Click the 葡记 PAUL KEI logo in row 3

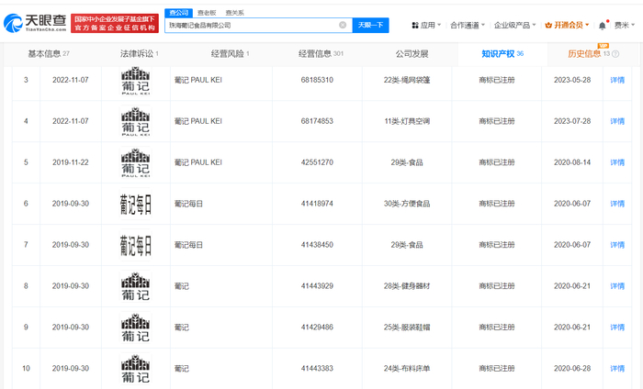point(135,80)
